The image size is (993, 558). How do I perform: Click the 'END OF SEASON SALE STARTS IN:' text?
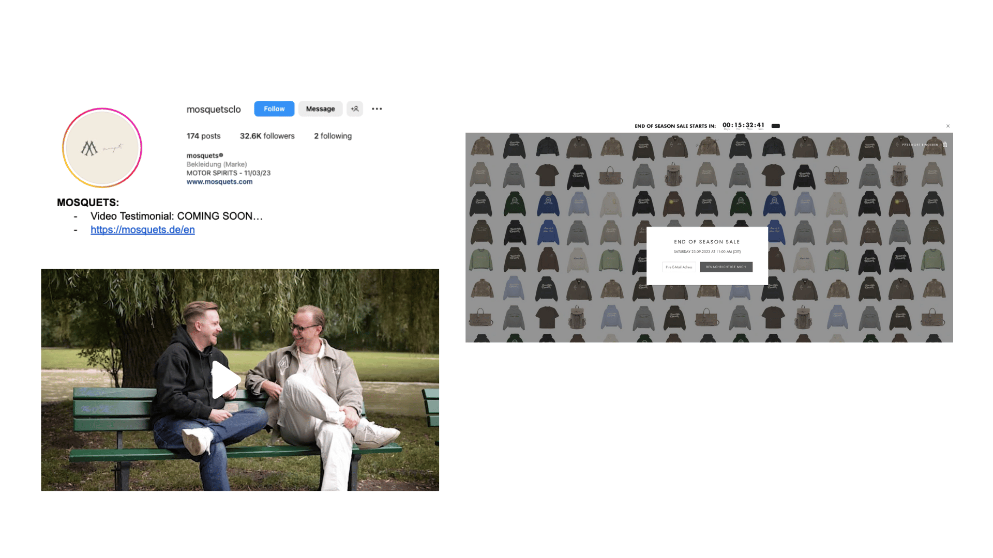[x=675, y=126]
